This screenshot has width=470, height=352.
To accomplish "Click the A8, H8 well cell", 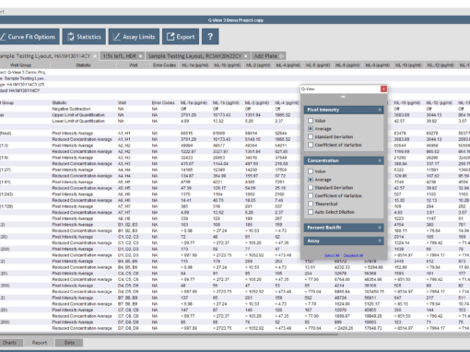I will [x=124, y=218].
